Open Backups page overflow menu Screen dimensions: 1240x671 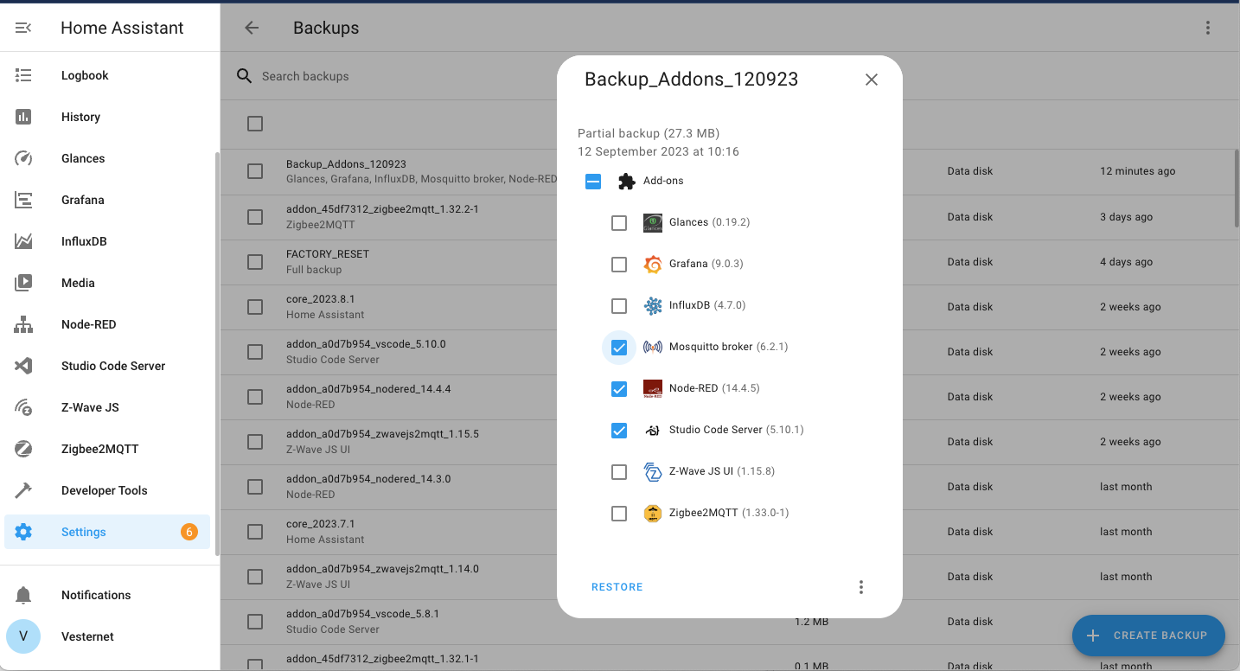point(1208,28)
